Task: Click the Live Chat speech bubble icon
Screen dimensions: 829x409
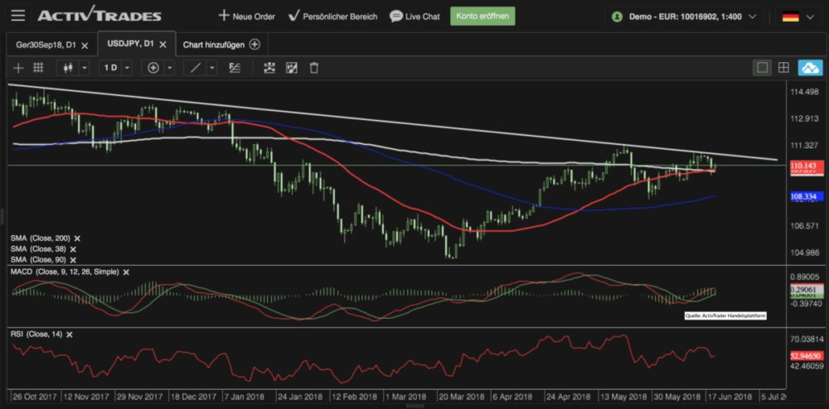Action: (x=395, y=17)
